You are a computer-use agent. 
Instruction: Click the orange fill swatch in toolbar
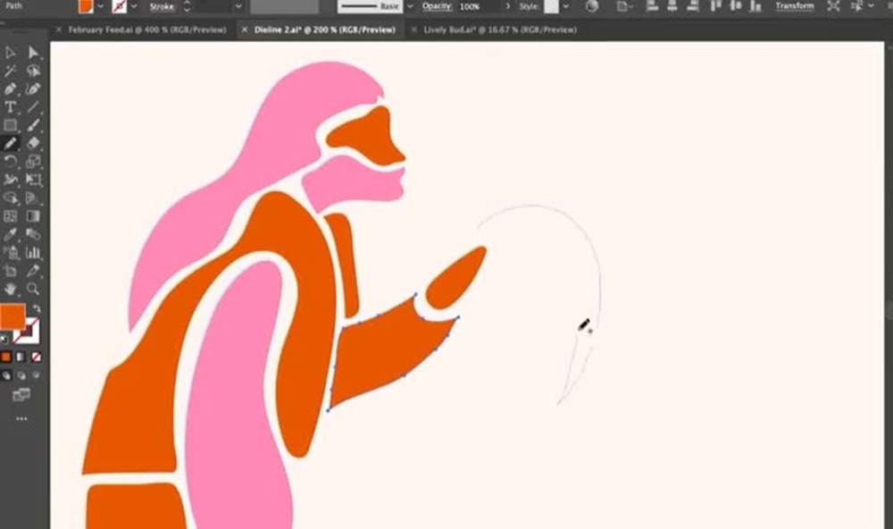click(13, 316)
